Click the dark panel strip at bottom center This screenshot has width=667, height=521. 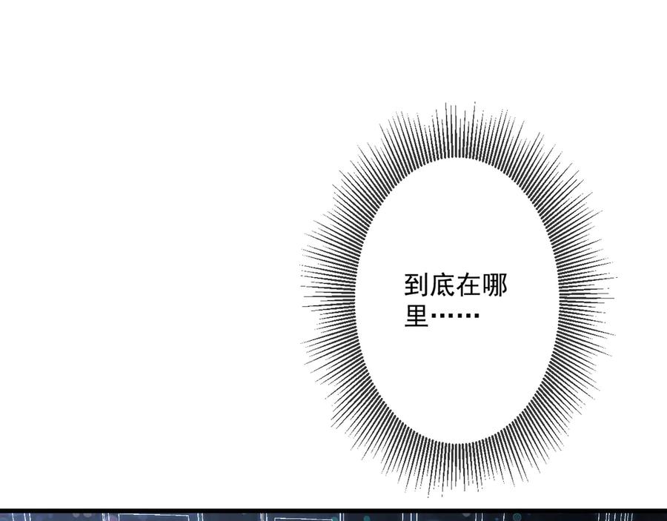click(333, 517)
